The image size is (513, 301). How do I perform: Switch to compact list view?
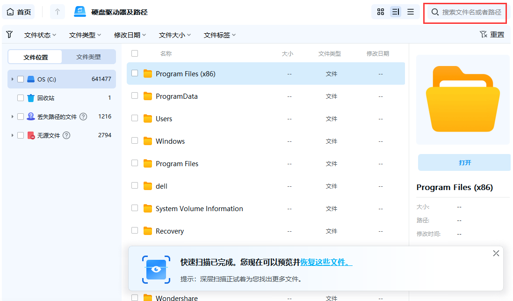[410, 12]
